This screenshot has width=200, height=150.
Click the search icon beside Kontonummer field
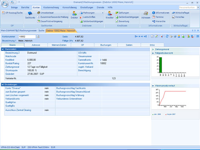pos(38,36)
